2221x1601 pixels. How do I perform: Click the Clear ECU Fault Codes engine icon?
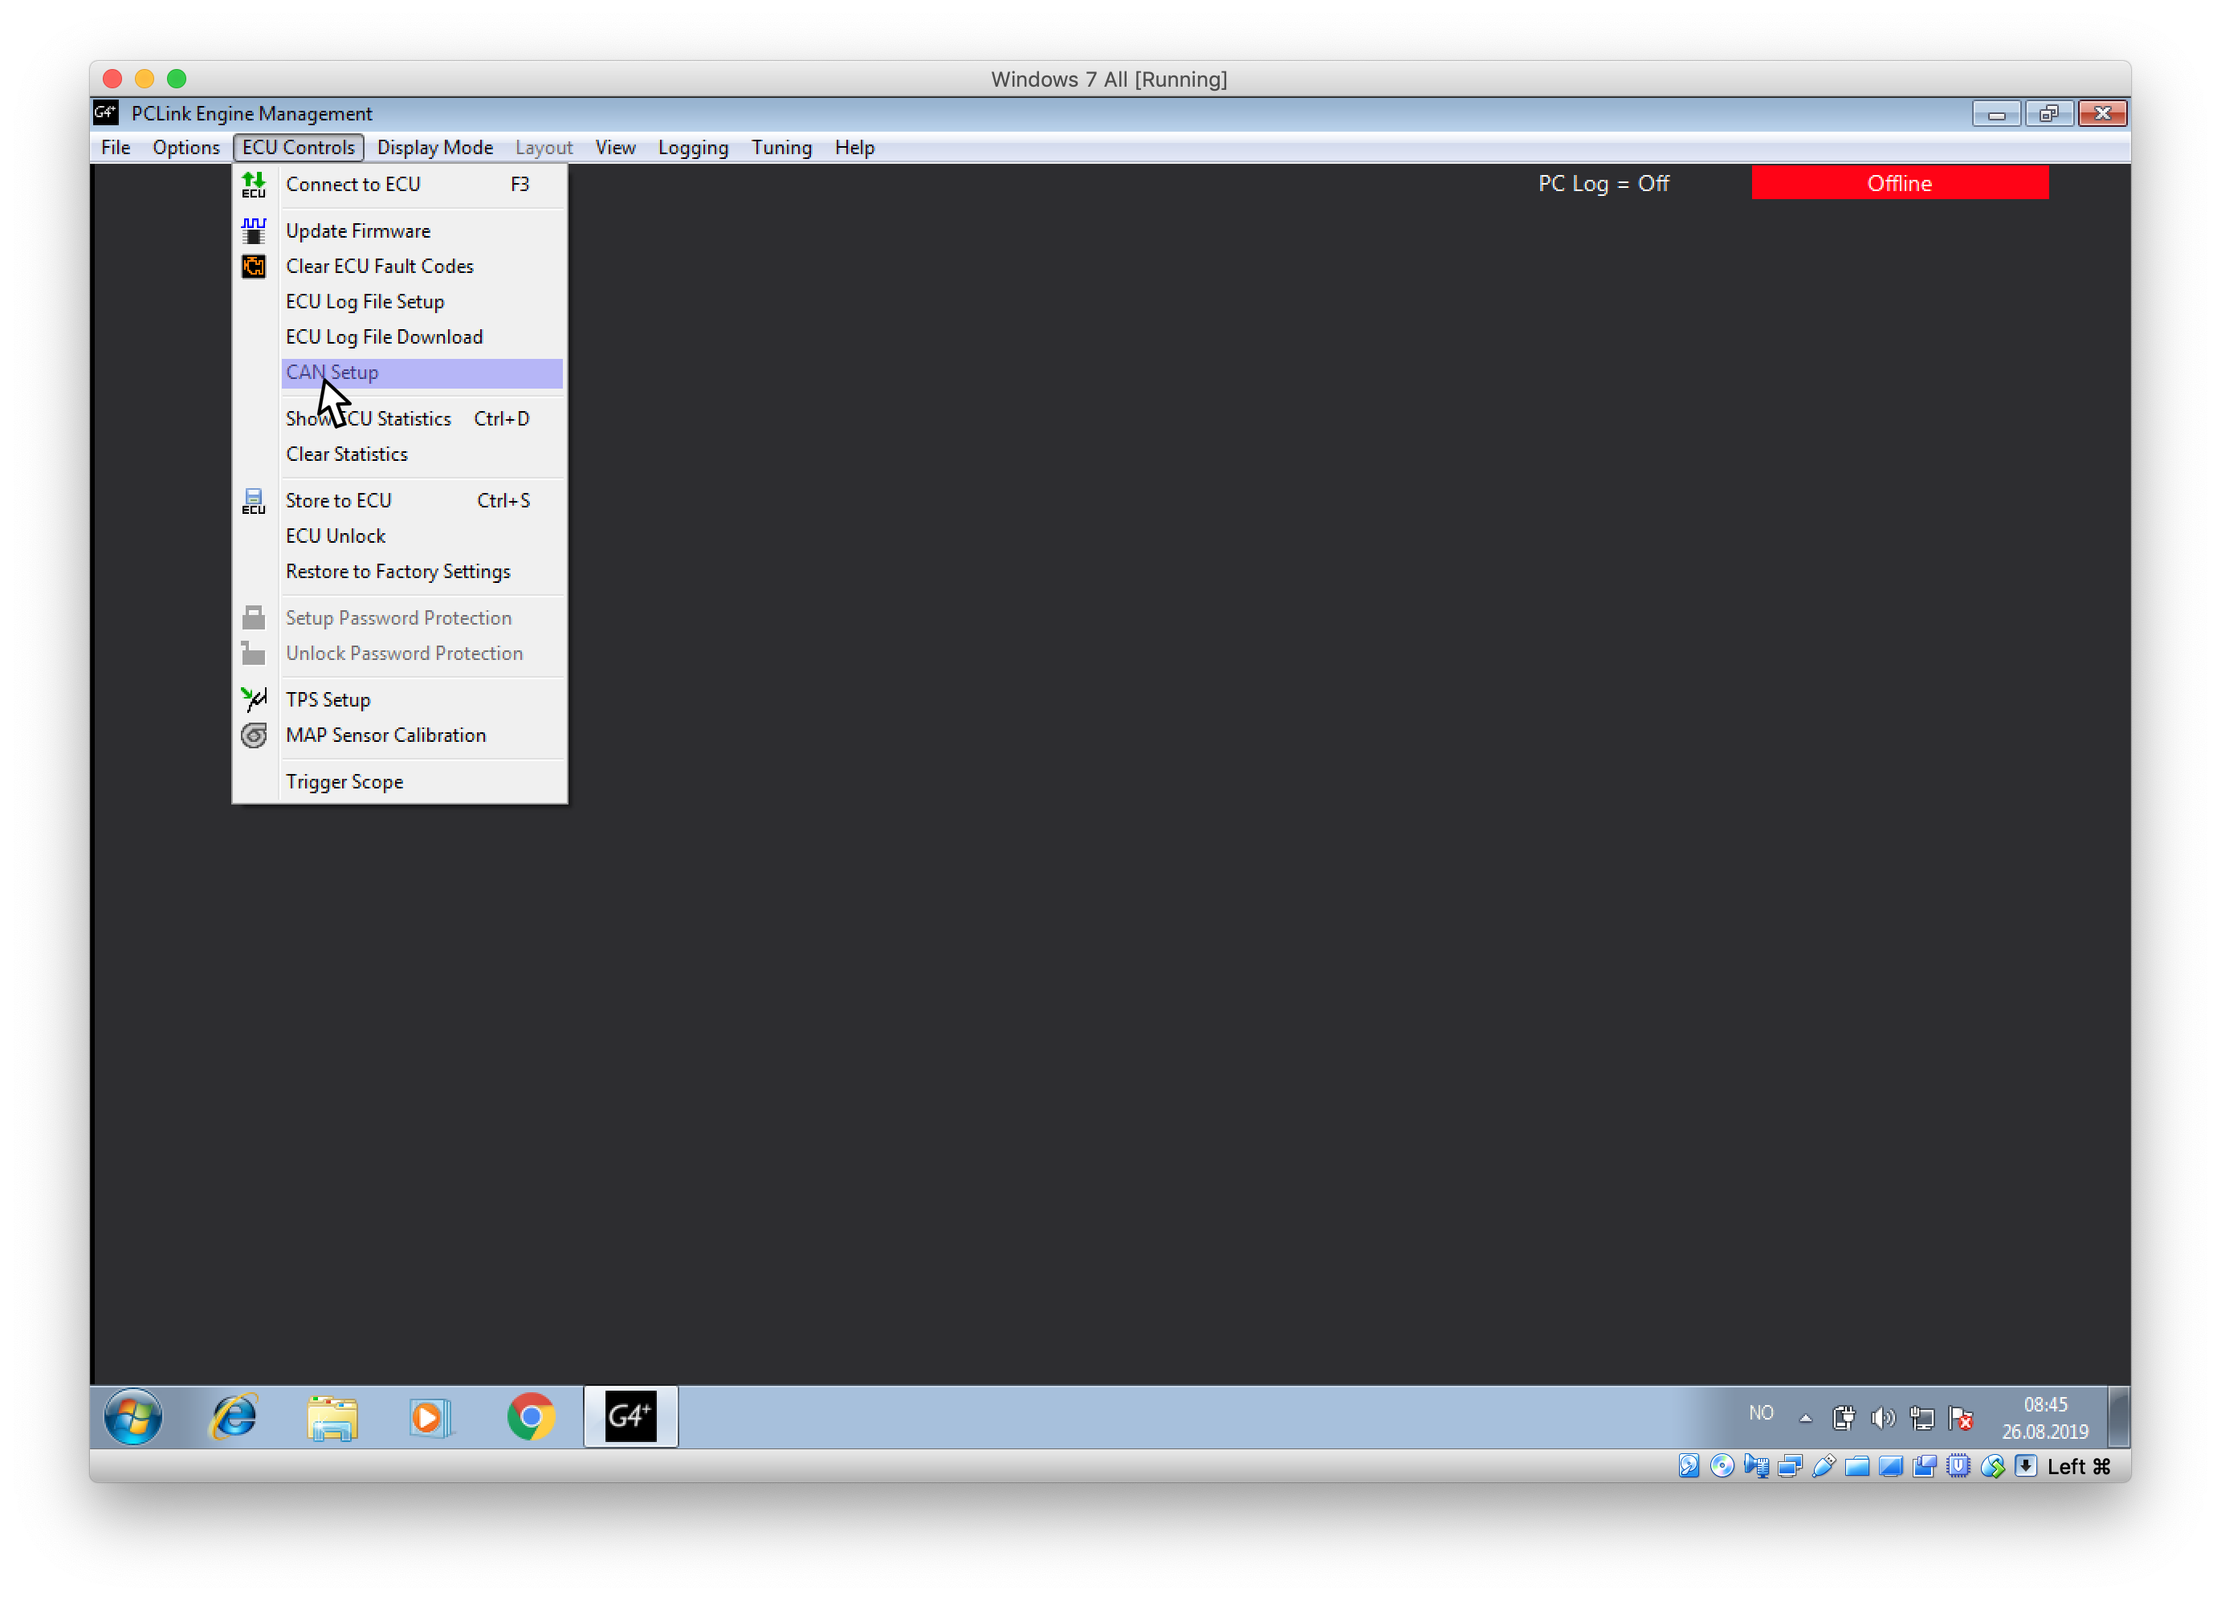(254, 267)
